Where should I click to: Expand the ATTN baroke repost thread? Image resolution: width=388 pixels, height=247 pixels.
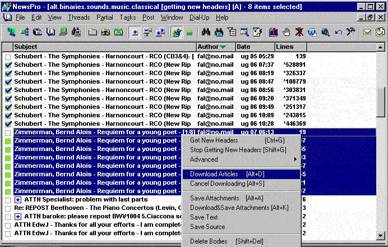click(18, 217)
